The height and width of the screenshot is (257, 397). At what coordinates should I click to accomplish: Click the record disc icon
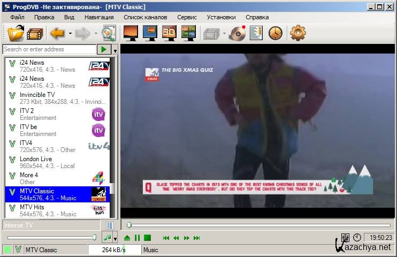pyautogui.click(x=237, y=34)
